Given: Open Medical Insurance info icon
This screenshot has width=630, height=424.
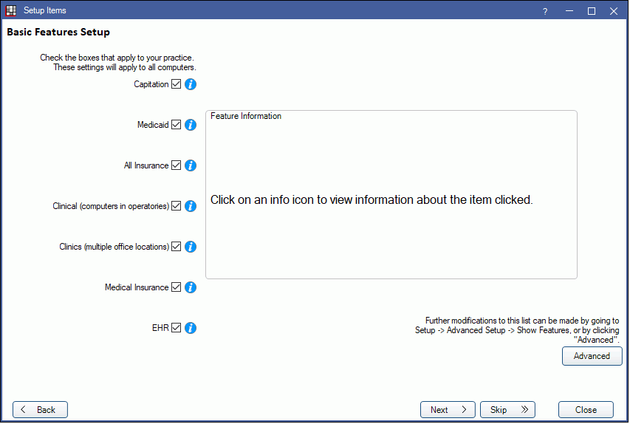Looking at the screenshot, I should click(x=190, y=287).
